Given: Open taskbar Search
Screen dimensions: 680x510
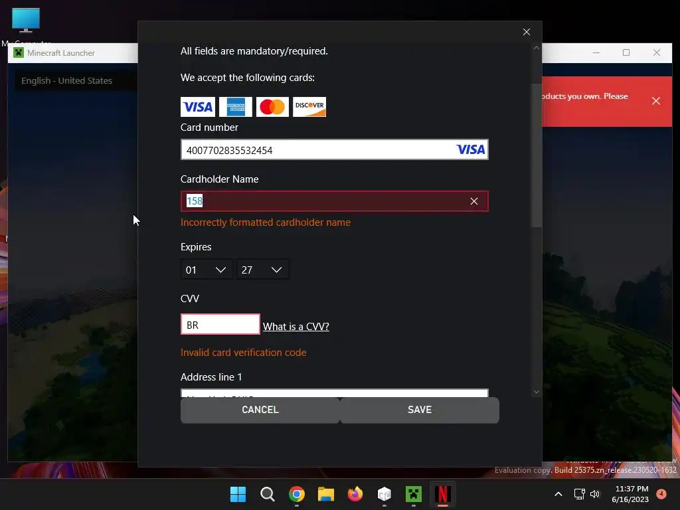Looking at the screenshot, I should [267, 494].
